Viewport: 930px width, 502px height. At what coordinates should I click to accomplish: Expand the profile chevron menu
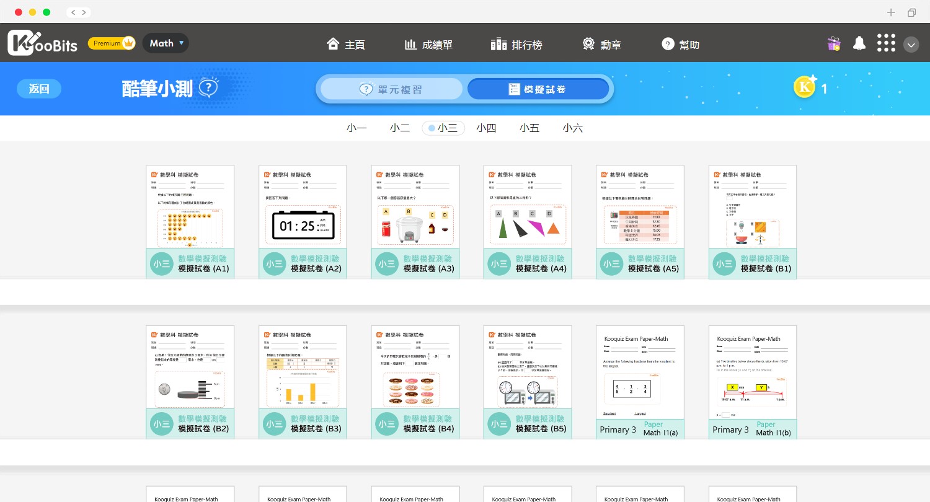point(911,45)
